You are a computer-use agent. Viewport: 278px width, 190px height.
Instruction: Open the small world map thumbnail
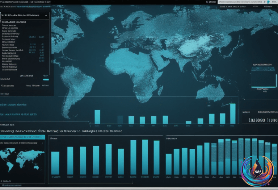click(22, 160)
